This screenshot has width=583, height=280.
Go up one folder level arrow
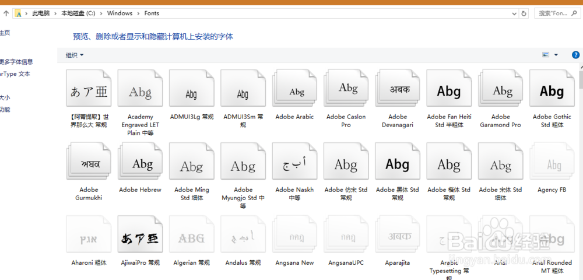(6, 13)
